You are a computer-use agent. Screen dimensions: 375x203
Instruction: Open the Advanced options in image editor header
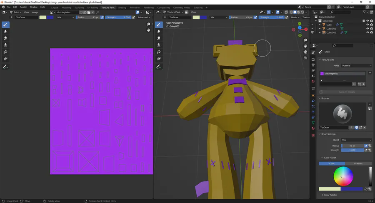pos(144,17)
